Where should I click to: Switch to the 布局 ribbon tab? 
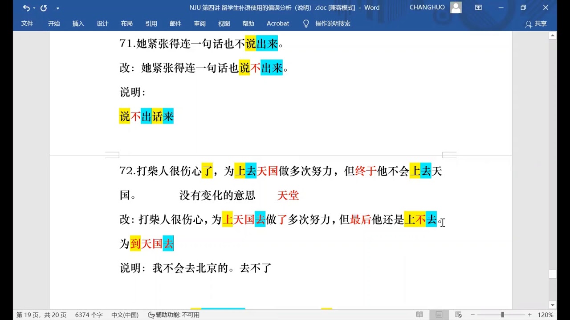coord(126,24)
